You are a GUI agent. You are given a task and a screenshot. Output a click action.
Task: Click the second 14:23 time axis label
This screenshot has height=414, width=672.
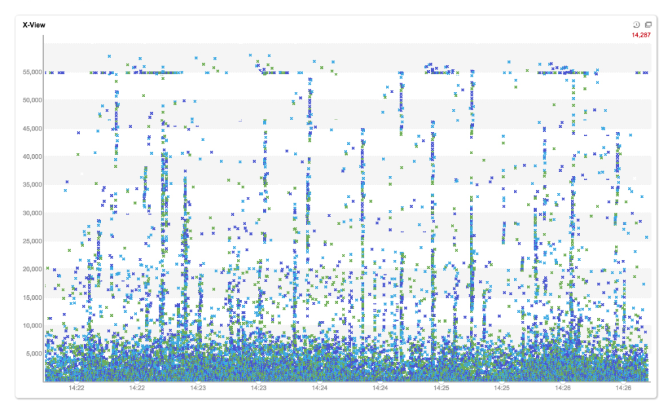point(259,388)
